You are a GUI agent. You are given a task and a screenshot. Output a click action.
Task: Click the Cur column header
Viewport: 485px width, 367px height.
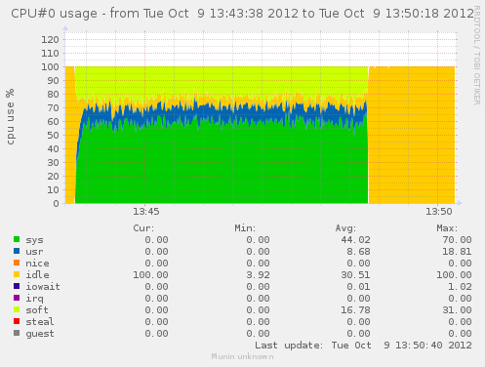pyautogui.click(x=143, y=228)
